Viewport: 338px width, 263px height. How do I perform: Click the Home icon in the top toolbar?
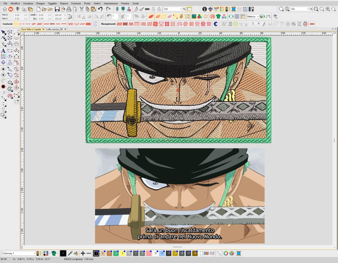(x=4, y=9)
